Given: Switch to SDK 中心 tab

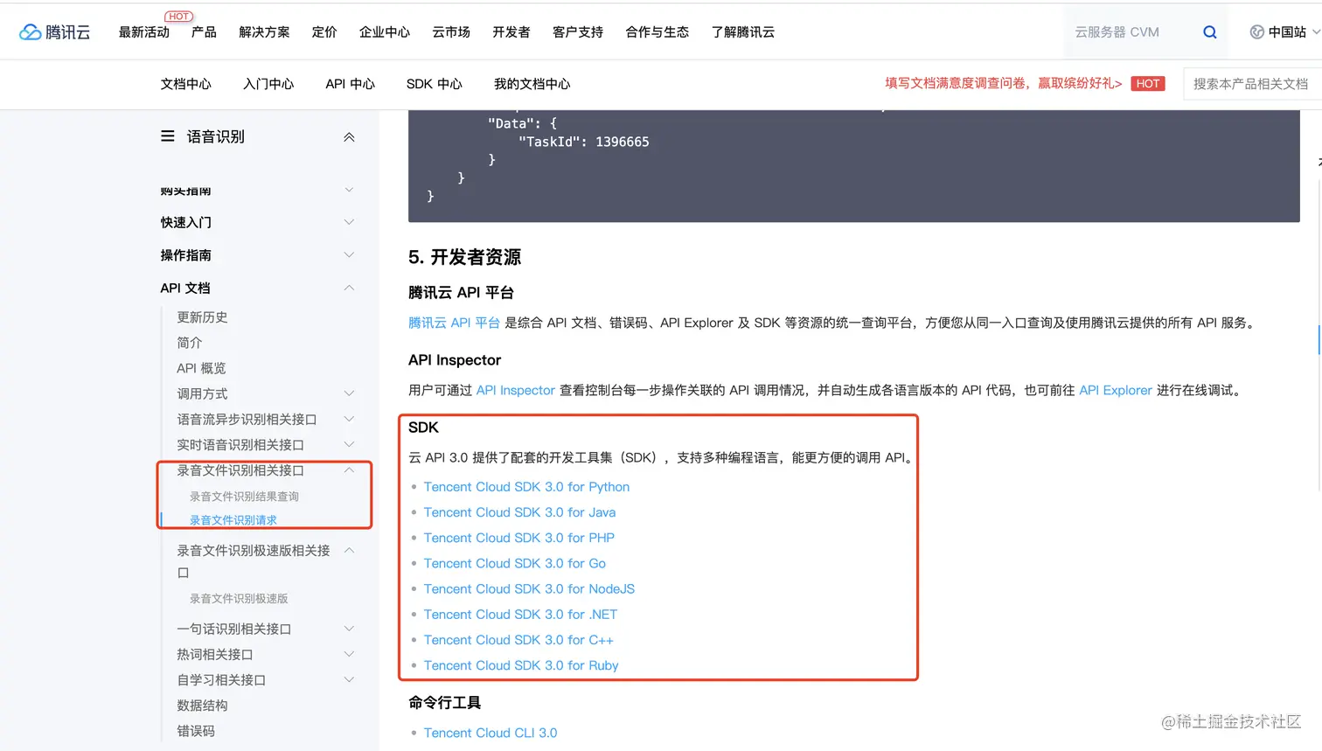Looking at the screenshot, I should pyautogui.click(x=435, y=84).
